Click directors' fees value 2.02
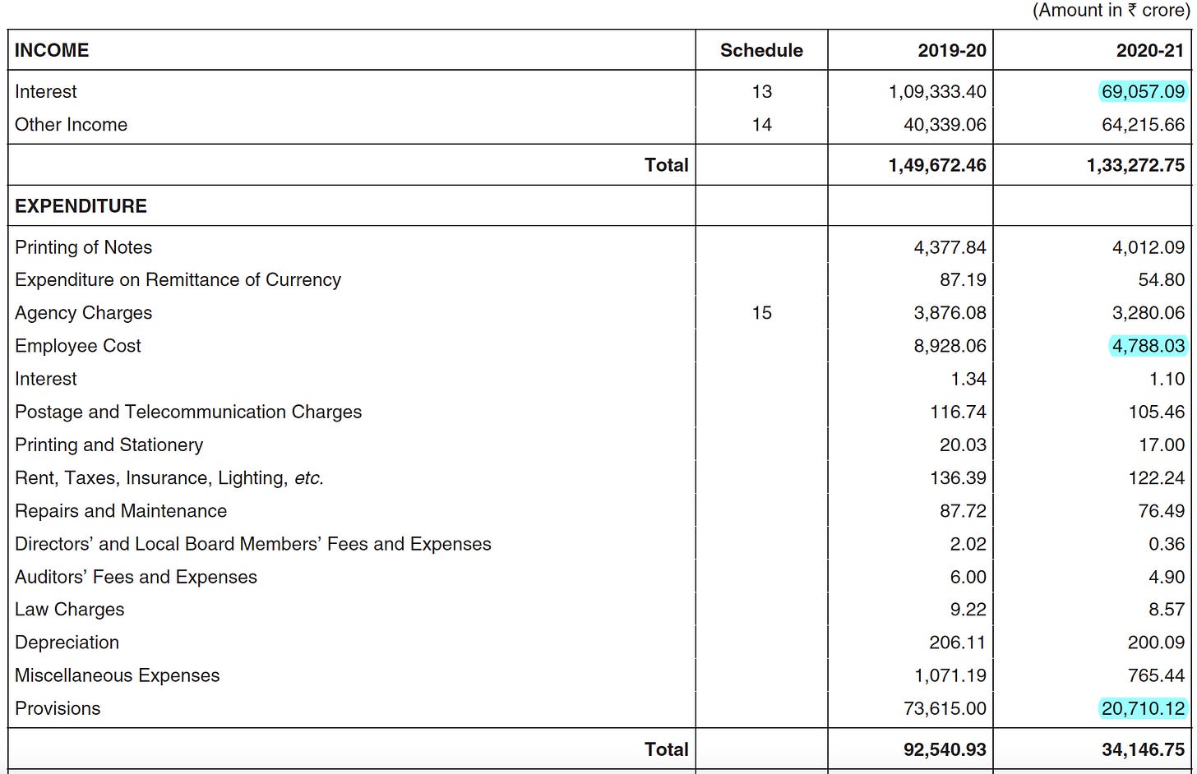The height and width of the screenshot is (774, 1197). 968,544
